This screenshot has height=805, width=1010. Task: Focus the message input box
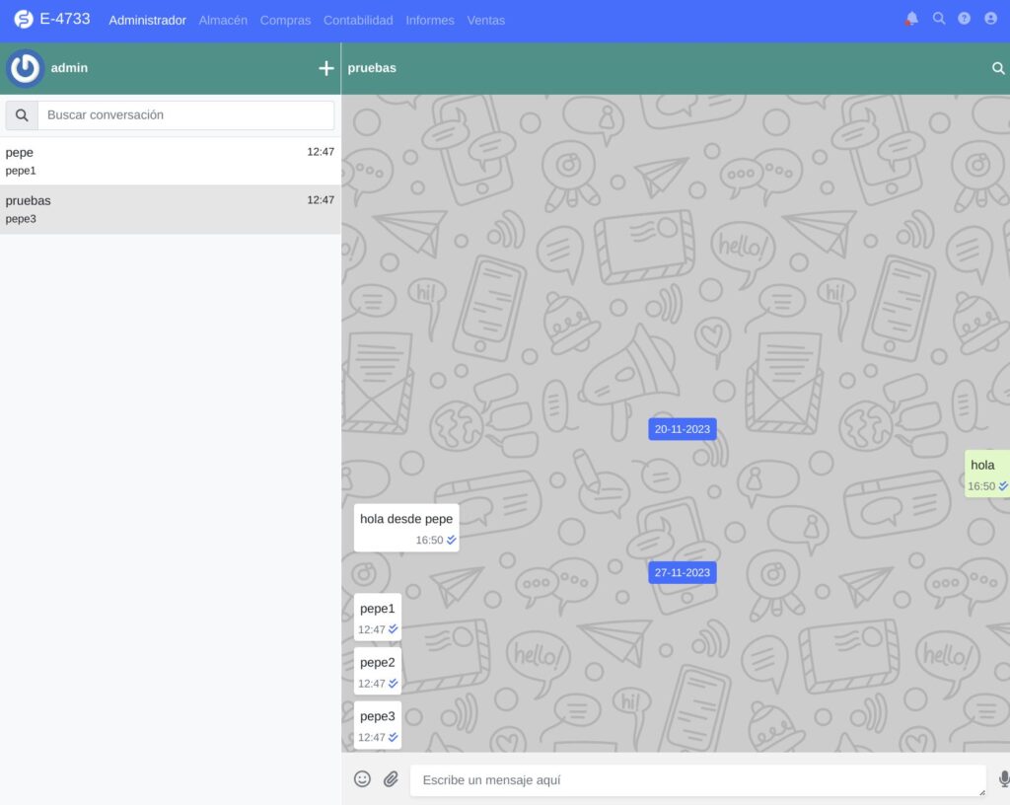tap(695, 779)
